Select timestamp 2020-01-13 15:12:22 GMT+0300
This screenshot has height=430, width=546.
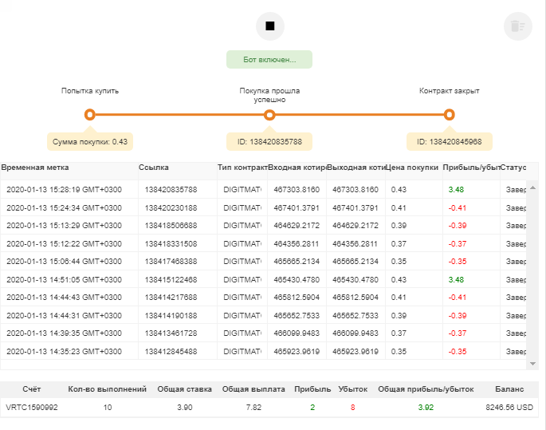[64, 243]
